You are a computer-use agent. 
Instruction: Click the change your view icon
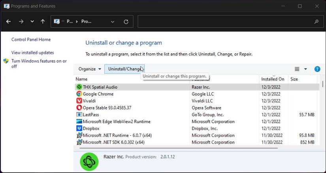297,69
